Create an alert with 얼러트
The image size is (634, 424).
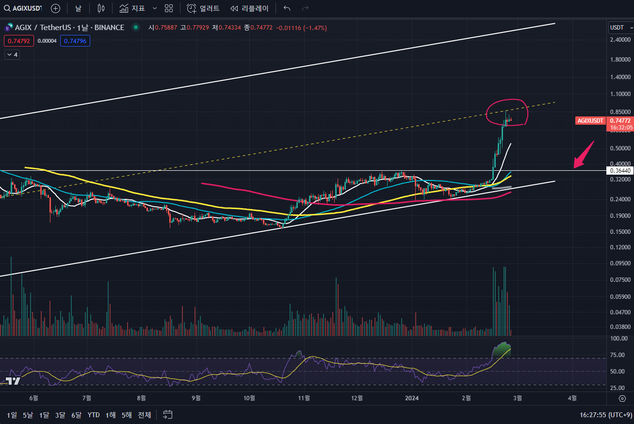[x=203, y=8]
